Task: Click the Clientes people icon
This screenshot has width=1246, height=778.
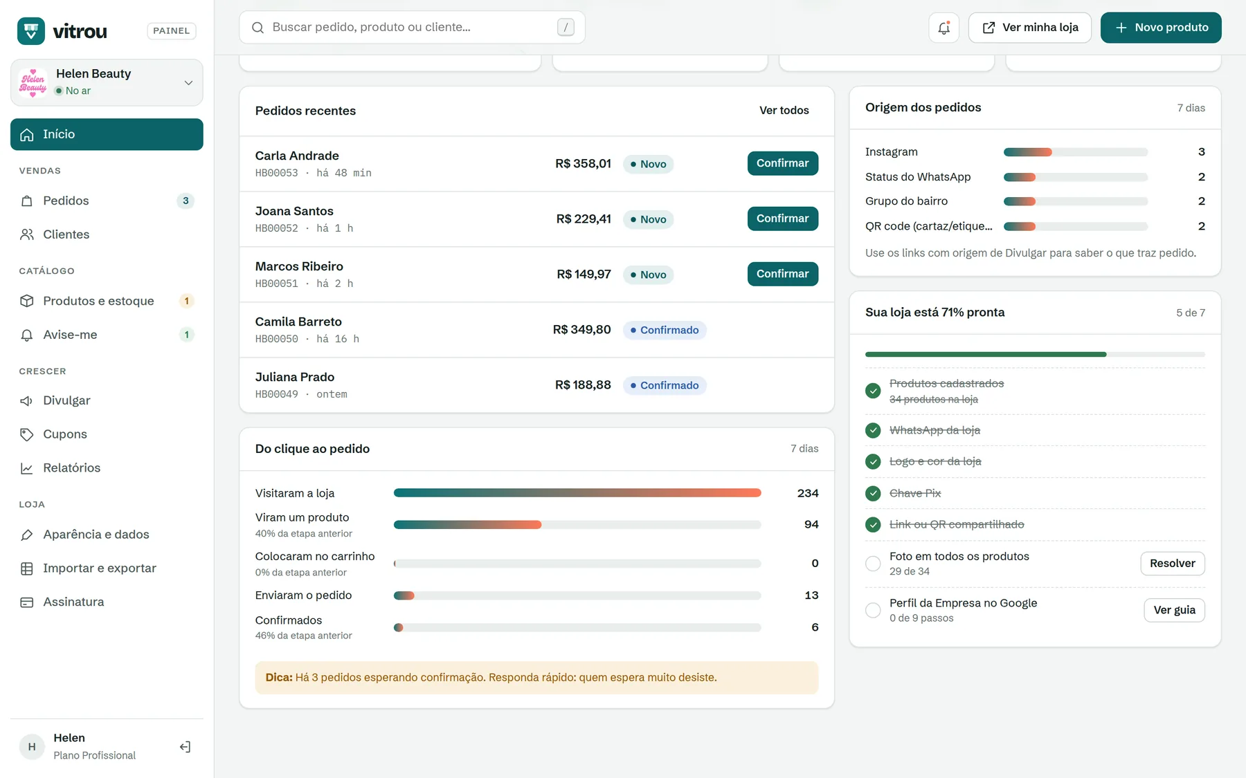Action: tap(27, 234)
